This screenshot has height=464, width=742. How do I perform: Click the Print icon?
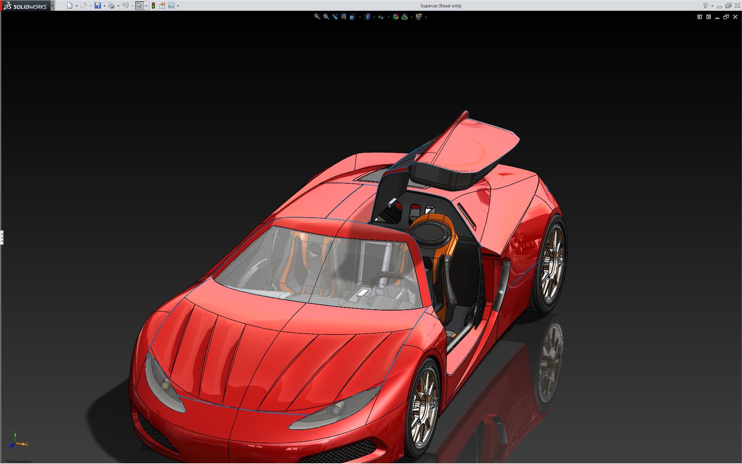[111, 5]
